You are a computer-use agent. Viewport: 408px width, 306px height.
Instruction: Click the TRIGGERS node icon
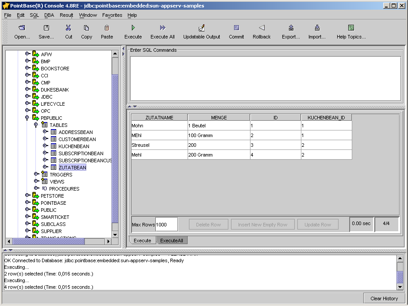coord(45,174)
